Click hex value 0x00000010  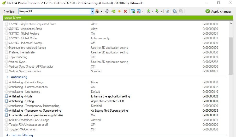(210, 91)
